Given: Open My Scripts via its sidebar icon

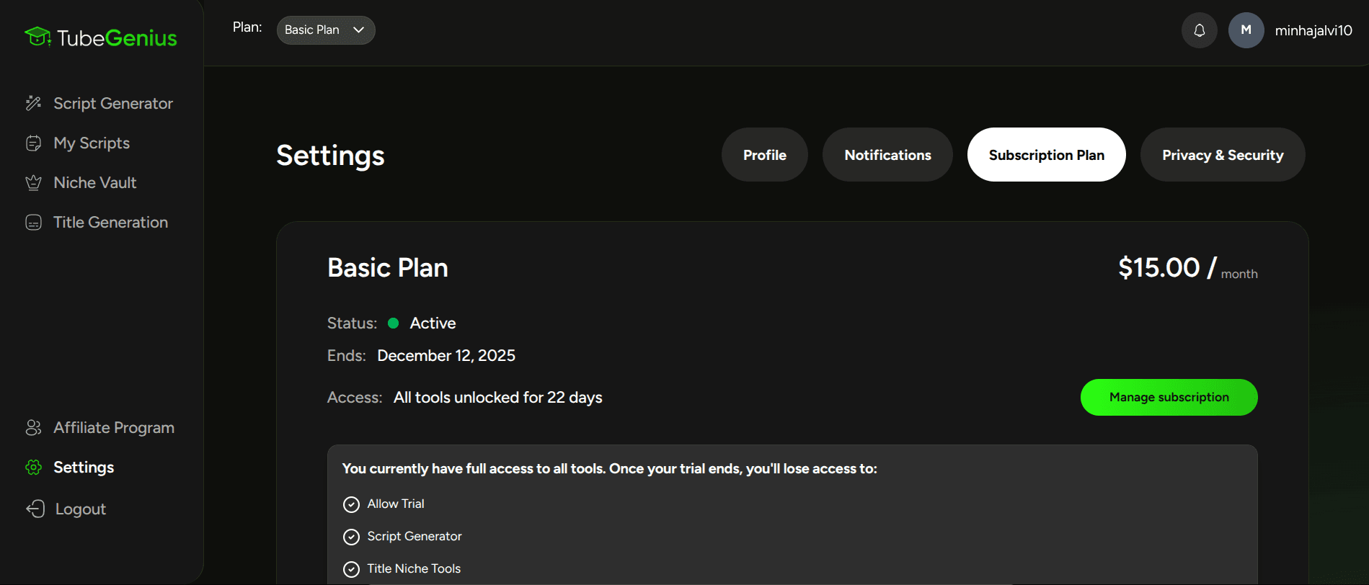Looking at the screenshot, I should pyautogui.click(x=33, y=143).
